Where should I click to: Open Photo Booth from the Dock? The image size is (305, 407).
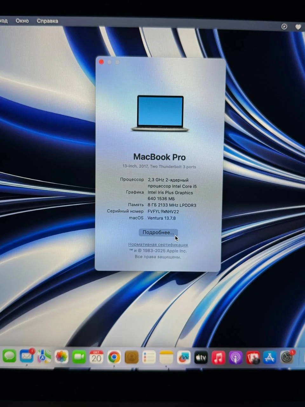coord(253,358)
